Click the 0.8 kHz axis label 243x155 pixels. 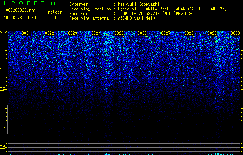point(3,108)
